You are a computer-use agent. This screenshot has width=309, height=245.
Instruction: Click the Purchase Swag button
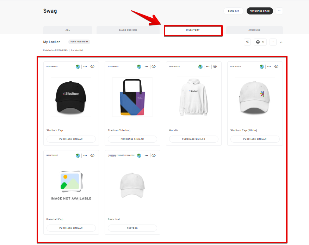260,11
